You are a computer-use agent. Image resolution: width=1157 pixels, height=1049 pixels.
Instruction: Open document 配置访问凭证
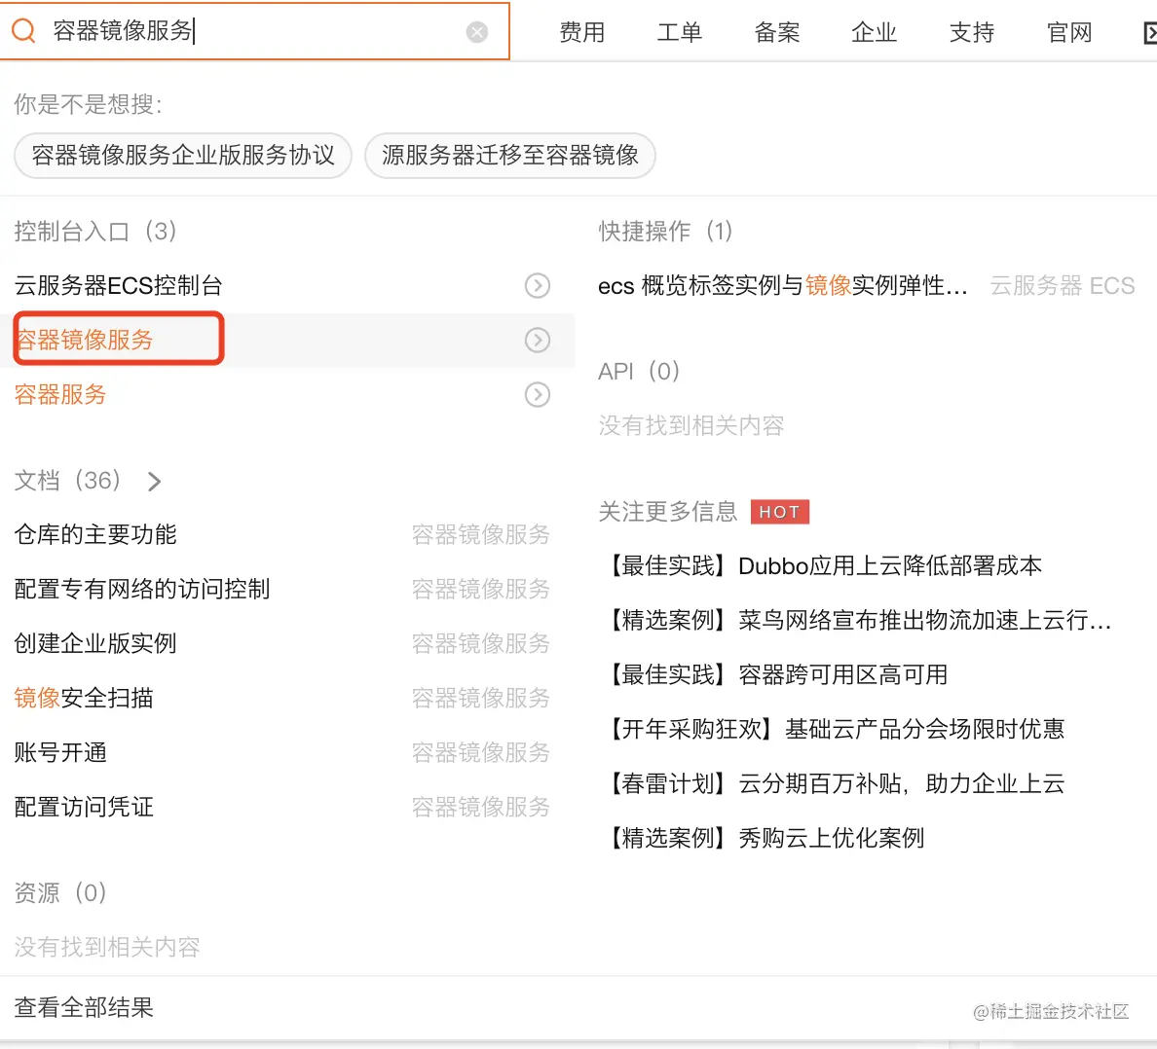(84, 808)
